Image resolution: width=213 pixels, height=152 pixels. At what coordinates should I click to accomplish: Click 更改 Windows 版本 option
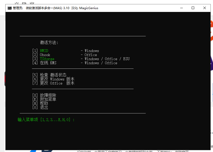coord(57,79)
